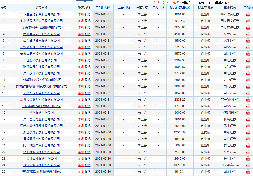Open company page for 华兰生物疫苗股份有限公司

tap(41, 14)
